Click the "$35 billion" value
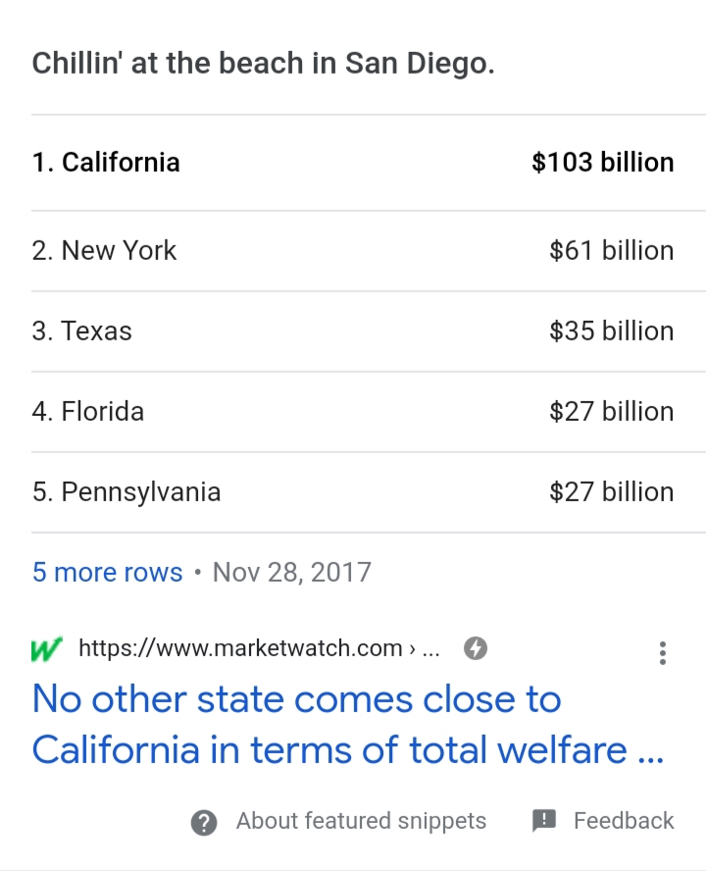Screen dimensions: 706x871 coord(611,331)
